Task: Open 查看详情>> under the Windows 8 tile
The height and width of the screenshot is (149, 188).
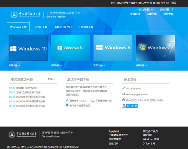Action: [x=99, y=66]
